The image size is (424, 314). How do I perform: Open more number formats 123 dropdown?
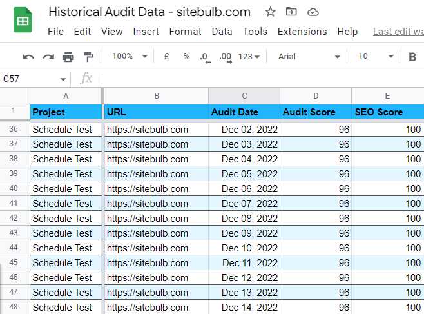pos(249,57)
